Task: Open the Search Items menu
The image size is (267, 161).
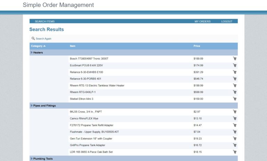Action: (44, 22)
